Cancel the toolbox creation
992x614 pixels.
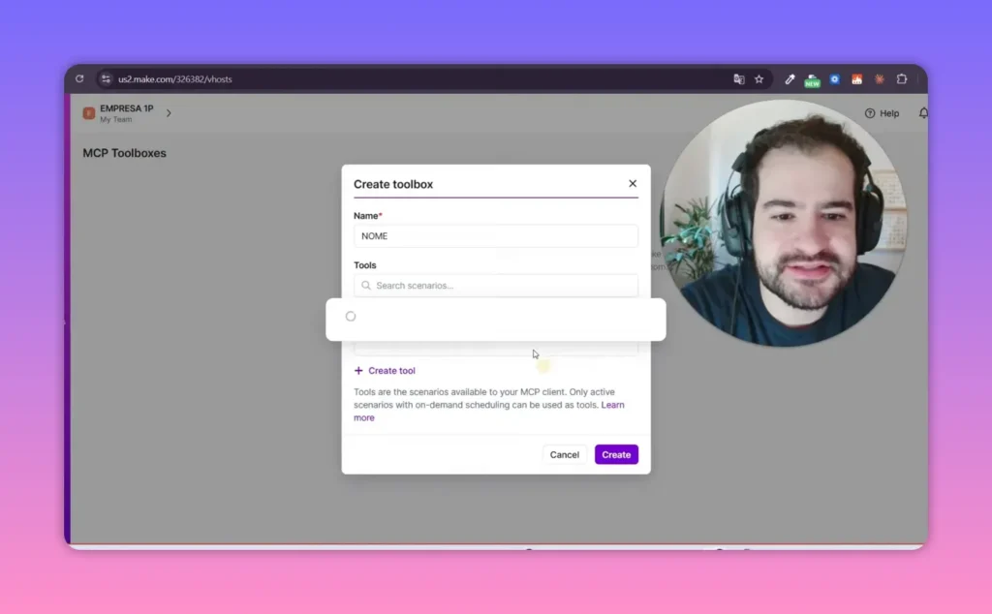565,454
